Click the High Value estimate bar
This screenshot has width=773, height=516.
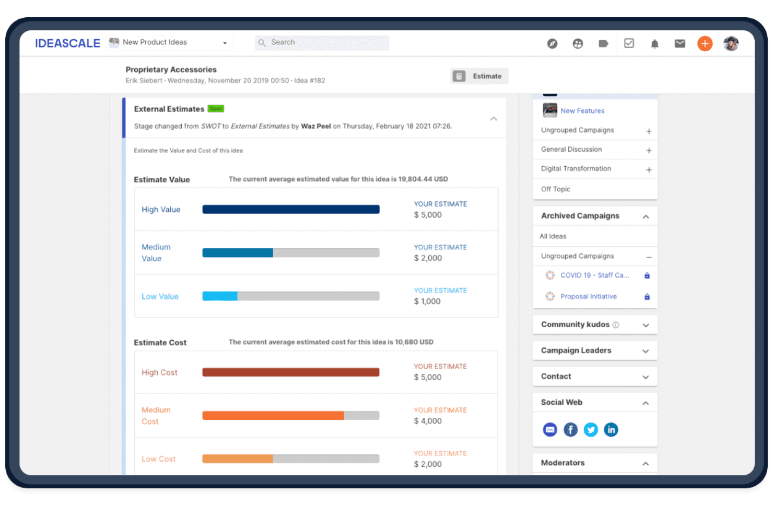[291, 209]
